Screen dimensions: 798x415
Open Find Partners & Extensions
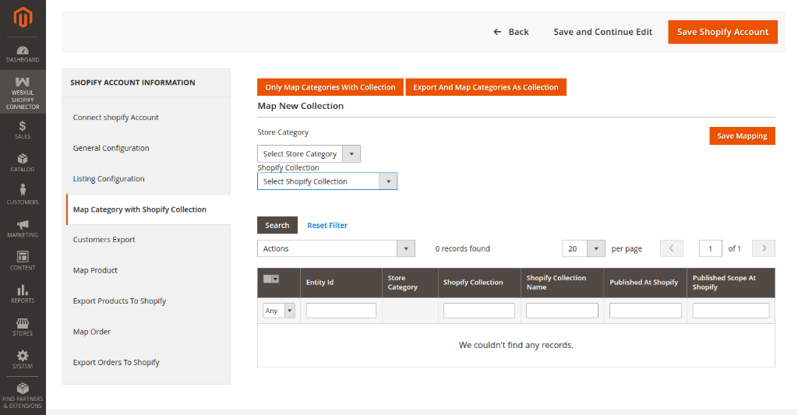coord(23,396)
